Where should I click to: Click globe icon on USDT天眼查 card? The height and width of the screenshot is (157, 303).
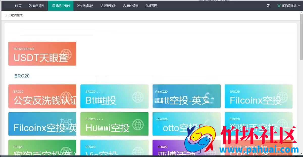[x=66, y=54]
